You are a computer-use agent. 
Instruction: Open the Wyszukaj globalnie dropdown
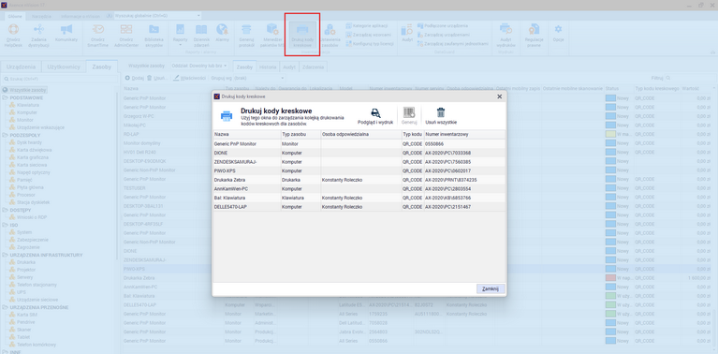point(198,16)
